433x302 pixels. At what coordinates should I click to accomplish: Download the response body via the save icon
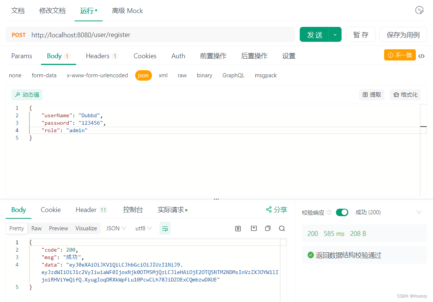pos(254,228)
